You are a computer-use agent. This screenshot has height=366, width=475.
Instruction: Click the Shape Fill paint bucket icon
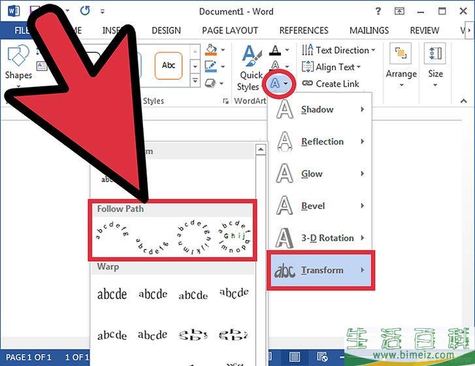[210, 50]
